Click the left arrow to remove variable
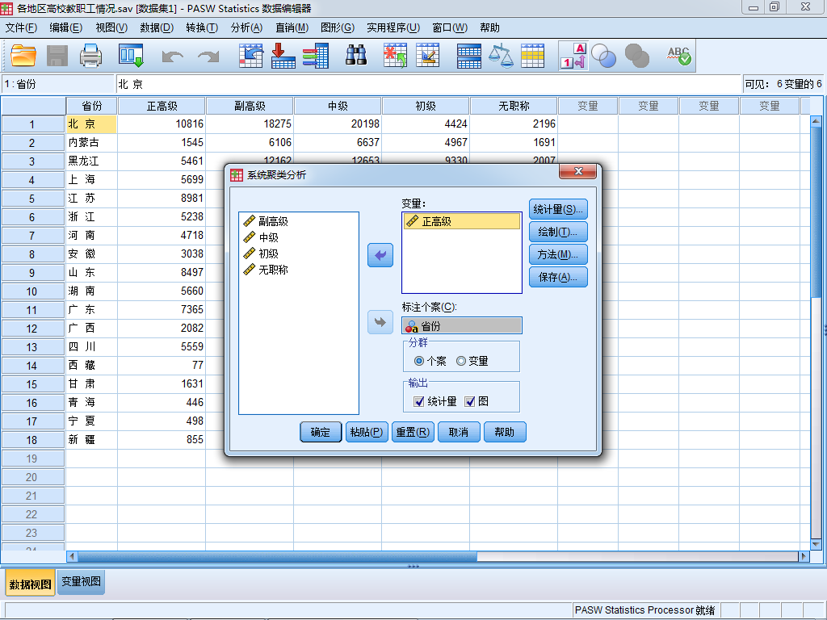The height and width of the screenshot is (620, 827). 380,255
